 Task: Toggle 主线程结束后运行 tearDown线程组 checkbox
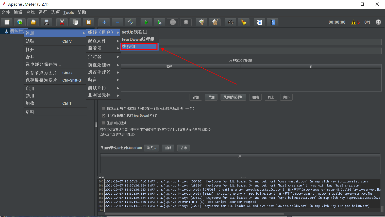[103, 116]
